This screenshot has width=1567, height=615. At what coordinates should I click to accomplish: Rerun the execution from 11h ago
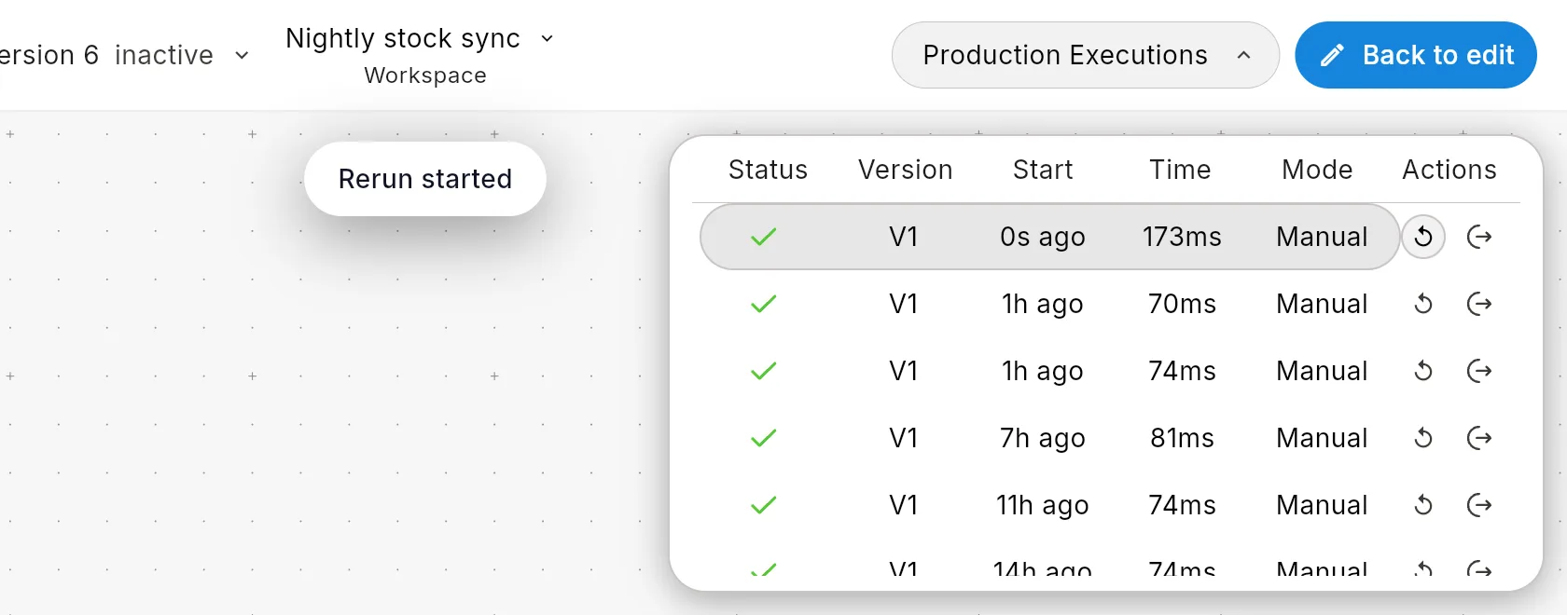(1423, 505)
